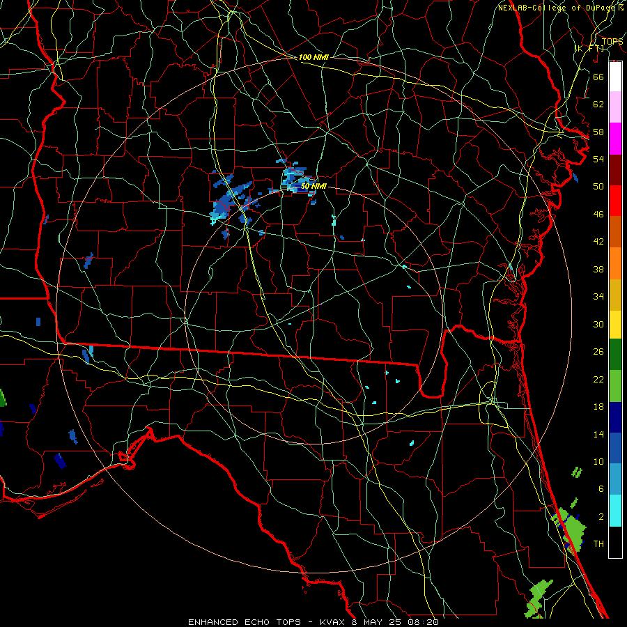
Task: Click the medium blue 18 kft swatch
Action: pos(615,448)
